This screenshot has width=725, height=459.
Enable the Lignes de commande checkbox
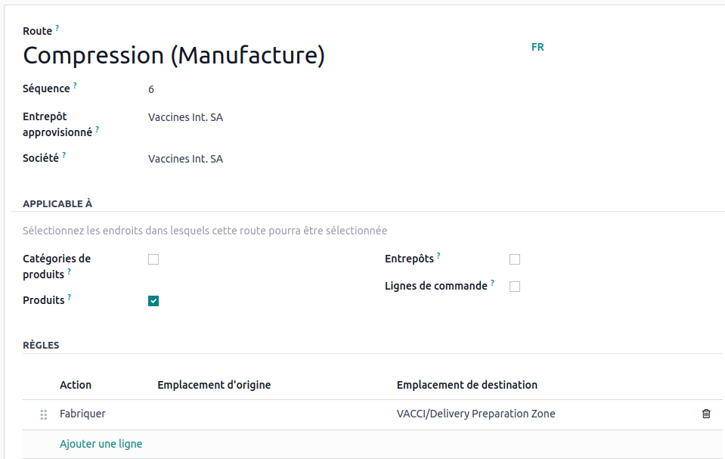pos(515,287)
